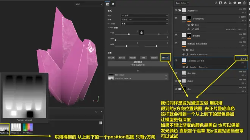
Task: Click folder icon of top layer group
Action: click(x=180, y=10)
